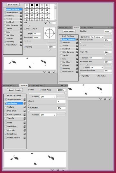Viewport: 116px width, 173px height.
Task: Click Brush Presets button above highlighted Brush Tip Shape
Action: click(13, 5)
